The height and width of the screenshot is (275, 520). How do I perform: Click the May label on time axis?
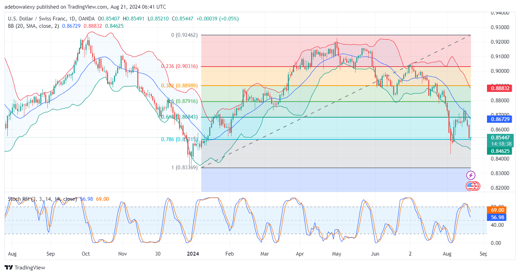pyautogui.click(x=336, y=254)
